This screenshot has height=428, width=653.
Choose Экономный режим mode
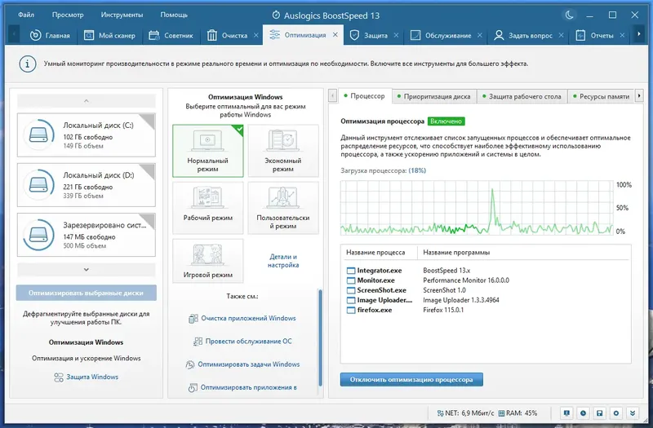[283, 151]
